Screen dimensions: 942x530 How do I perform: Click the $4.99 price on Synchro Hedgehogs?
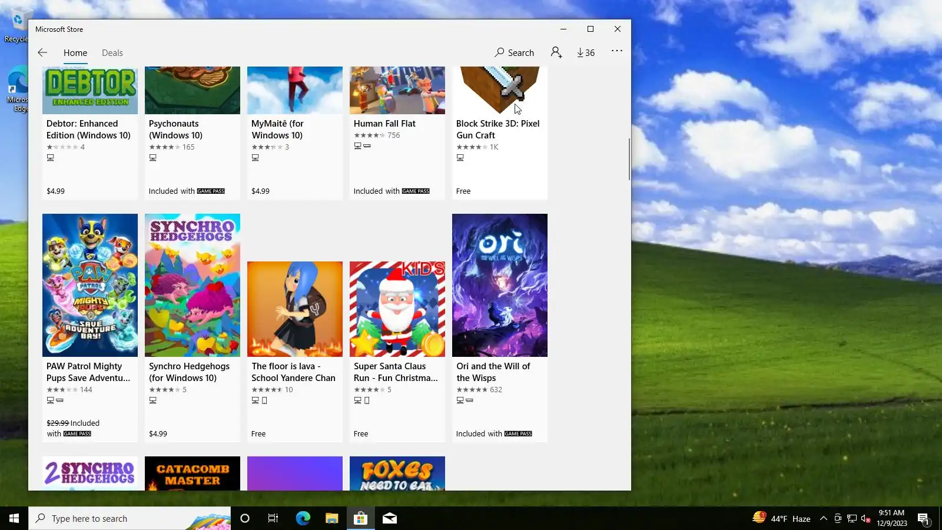pyautogui.click(x=158, y=434)
